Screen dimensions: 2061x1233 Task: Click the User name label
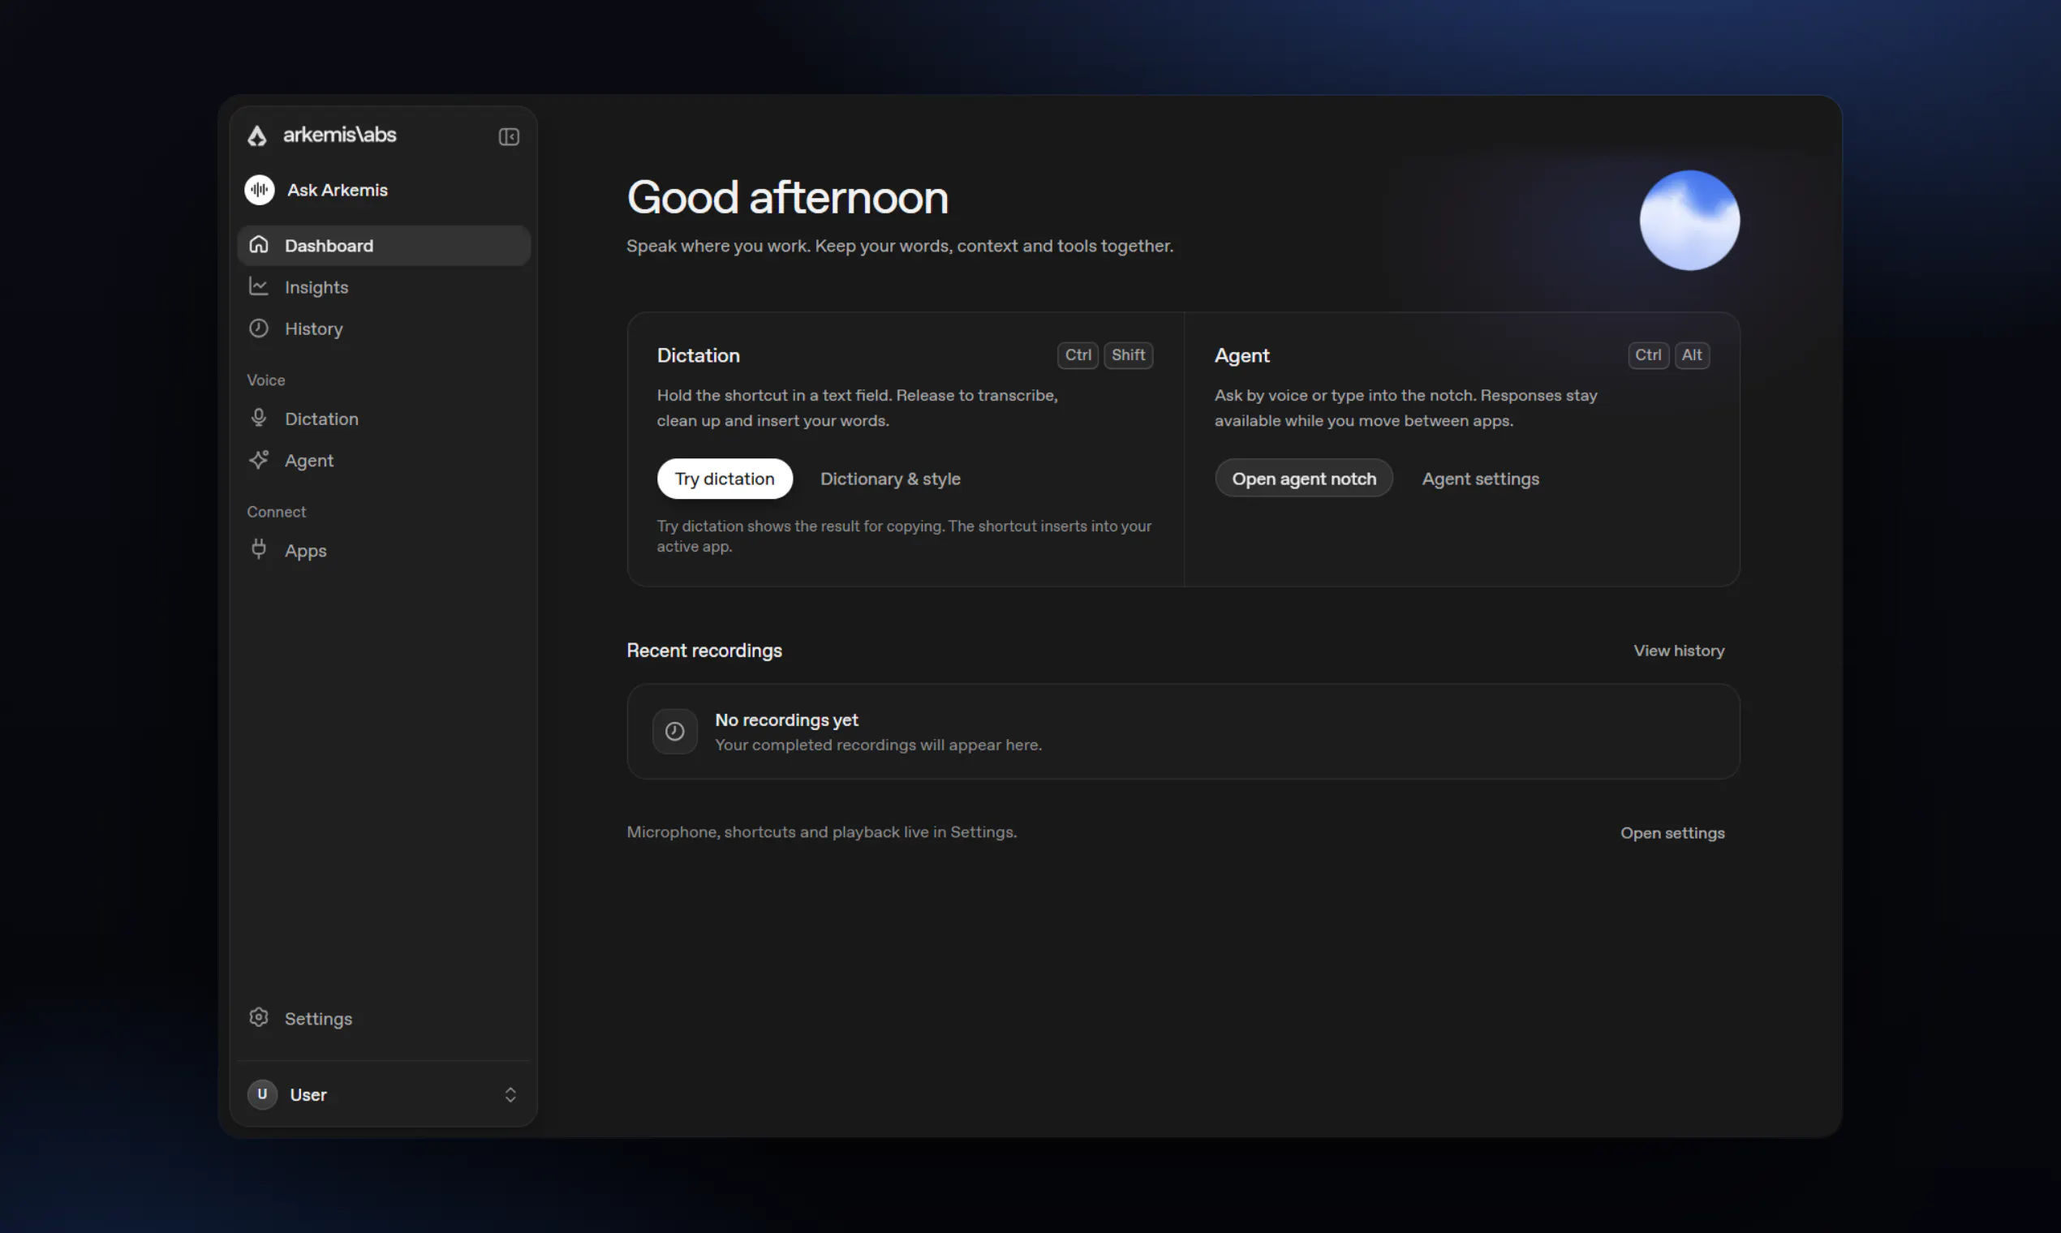coord(308,1095)
